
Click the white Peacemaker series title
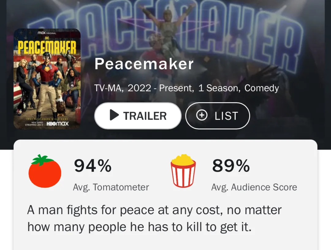[144, 64]
